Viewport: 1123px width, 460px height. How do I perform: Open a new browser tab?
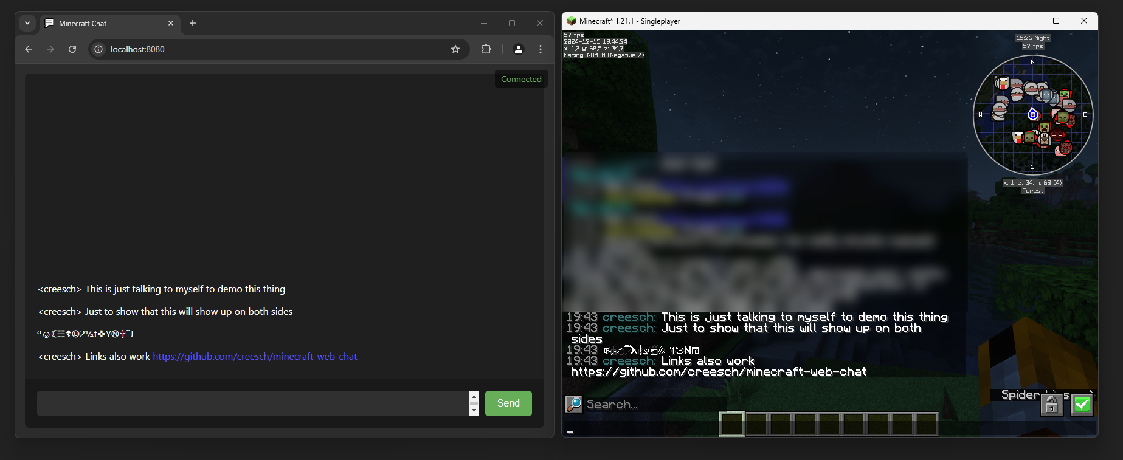[x=193, y=23]
